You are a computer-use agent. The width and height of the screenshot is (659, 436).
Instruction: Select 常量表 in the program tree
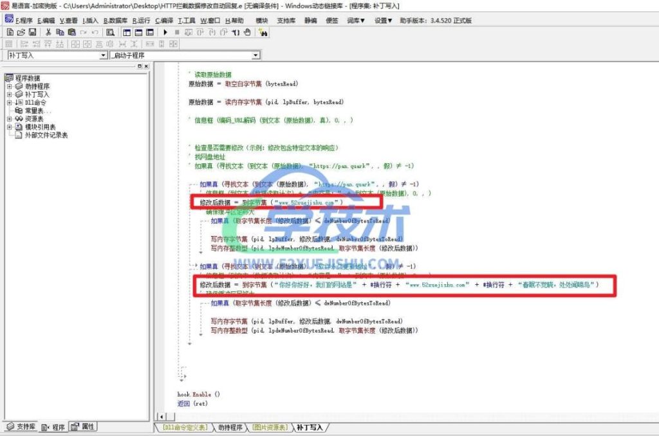(37, 111)
